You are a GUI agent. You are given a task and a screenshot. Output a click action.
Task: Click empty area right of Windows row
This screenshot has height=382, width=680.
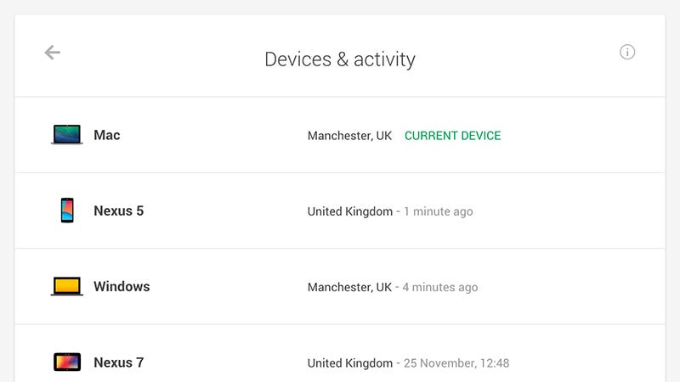tap(572, 287)
